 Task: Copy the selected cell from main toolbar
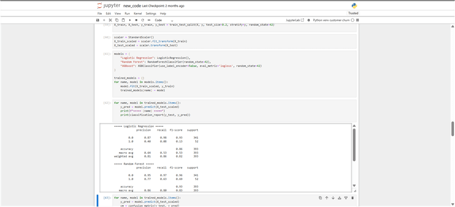(116, 20)
